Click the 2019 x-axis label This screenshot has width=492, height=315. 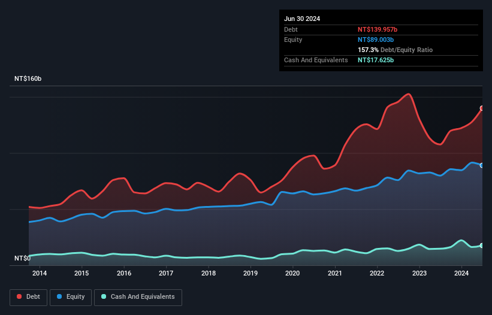tap(250, 273)
